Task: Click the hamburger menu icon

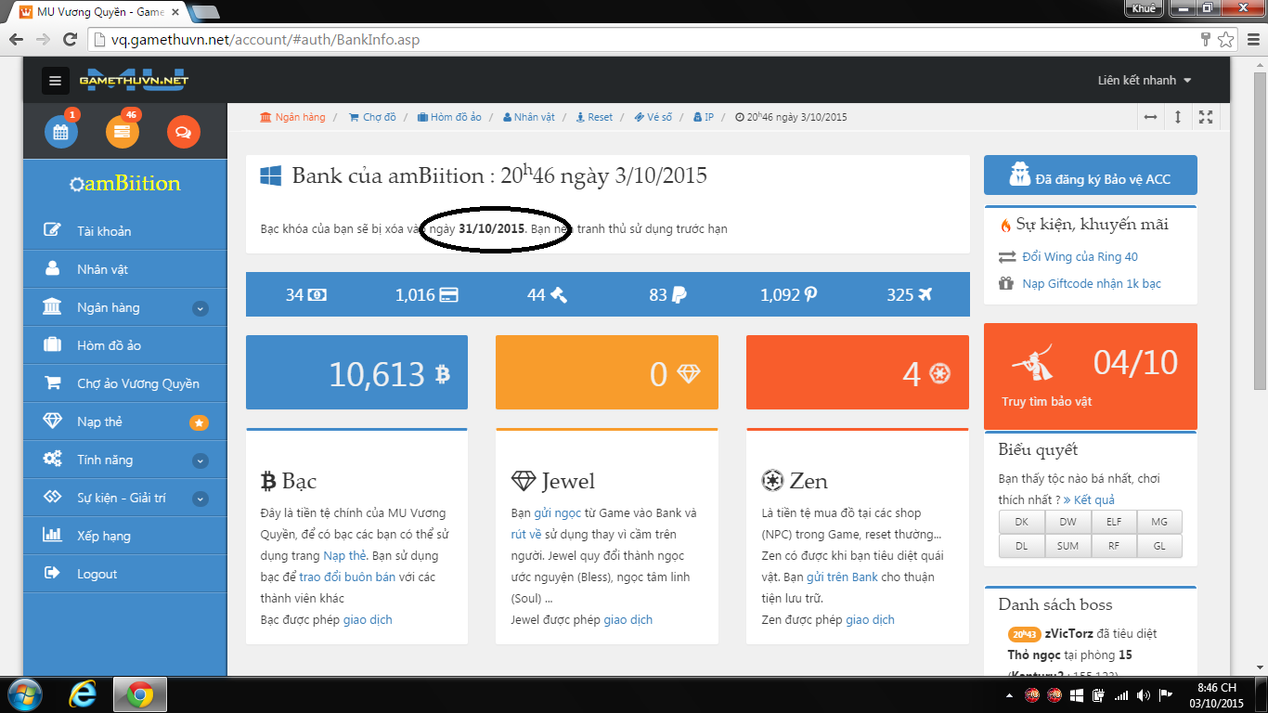Action: pyautogui.click(x=55, y=81)
